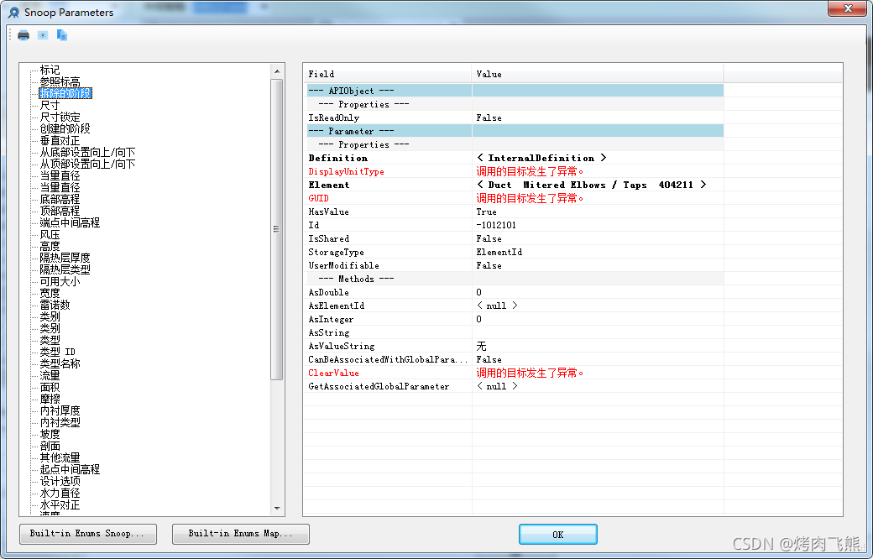Click the parameter tree scrollbar thumb

[x=277, y=229]
